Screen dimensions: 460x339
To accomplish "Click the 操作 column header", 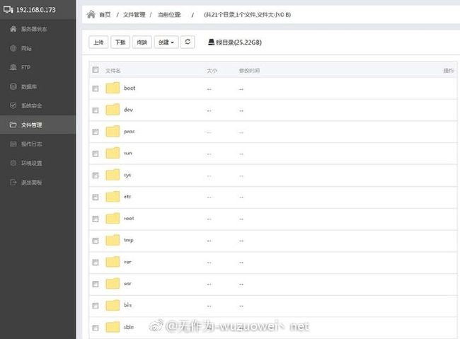I will click(449, 71).
